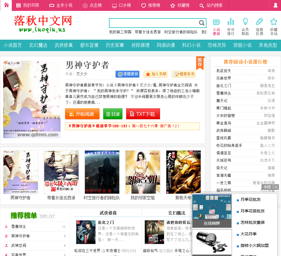Select 都市言情 category tab
This screenshot has width=281, height=256.
click(x=89, y=45)
